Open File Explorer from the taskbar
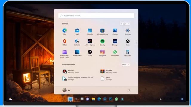This screenshot has width=191, height=107. click(93, 99)
